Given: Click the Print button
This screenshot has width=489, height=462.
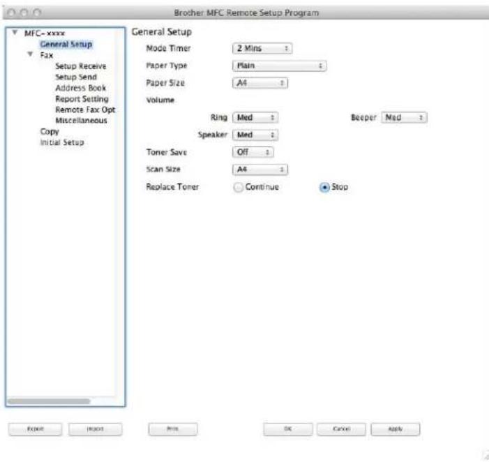Looking at the screenshot, I should (173, 429).
